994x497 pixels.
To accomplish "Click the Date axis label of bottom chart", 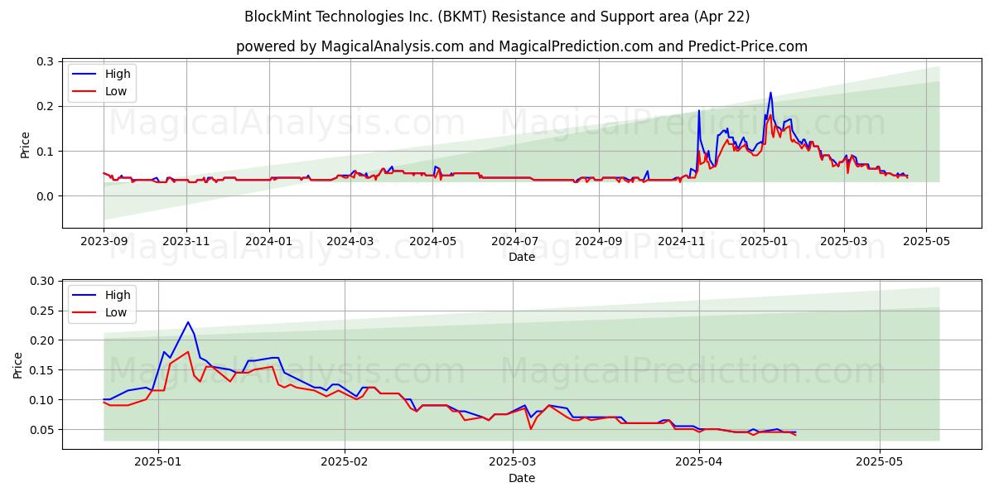I will coord(522,478).
